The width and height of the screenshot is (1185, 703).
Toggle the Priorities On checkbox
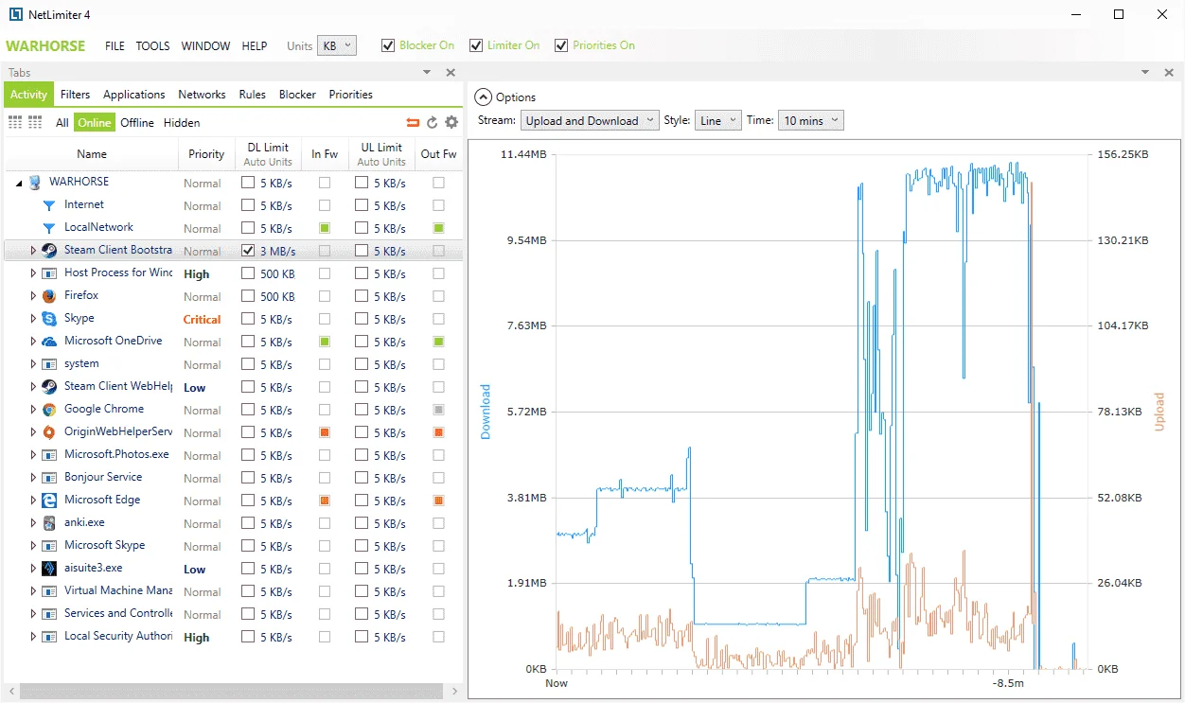point(561,45)
